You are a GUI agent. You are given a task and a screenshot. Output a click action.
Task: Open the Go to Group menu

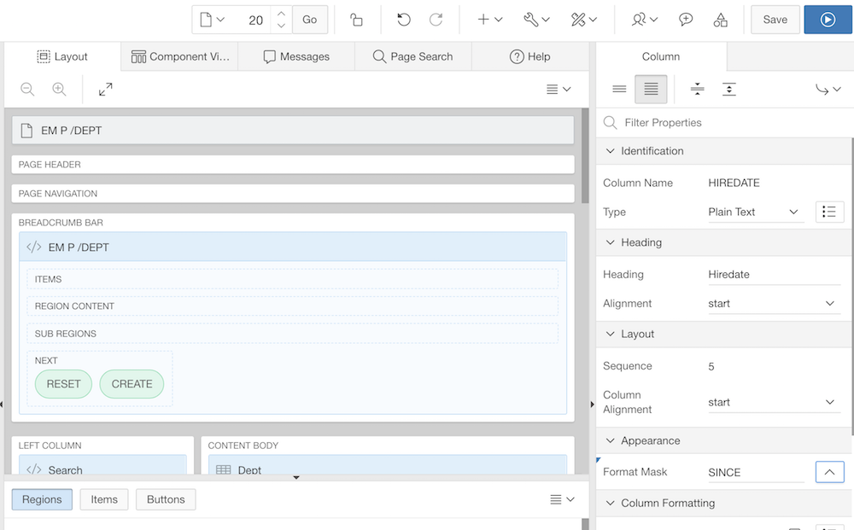click(828, 89)
